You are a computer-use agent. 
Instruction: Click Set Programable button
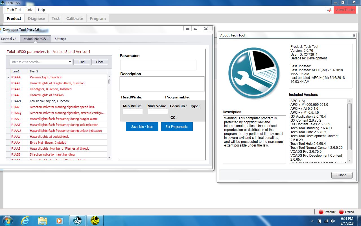point(177,127)
